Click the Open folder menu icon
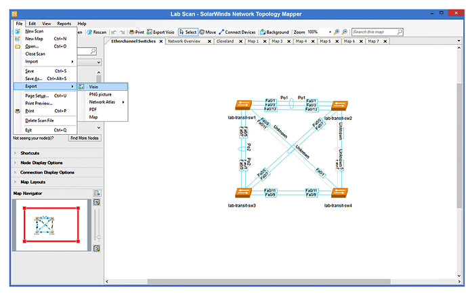474x296 pixels. (18, 46)
